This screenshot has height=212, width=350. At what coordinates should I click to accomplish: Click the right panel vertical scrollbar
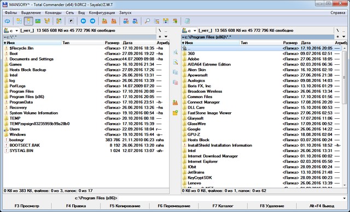345,117
